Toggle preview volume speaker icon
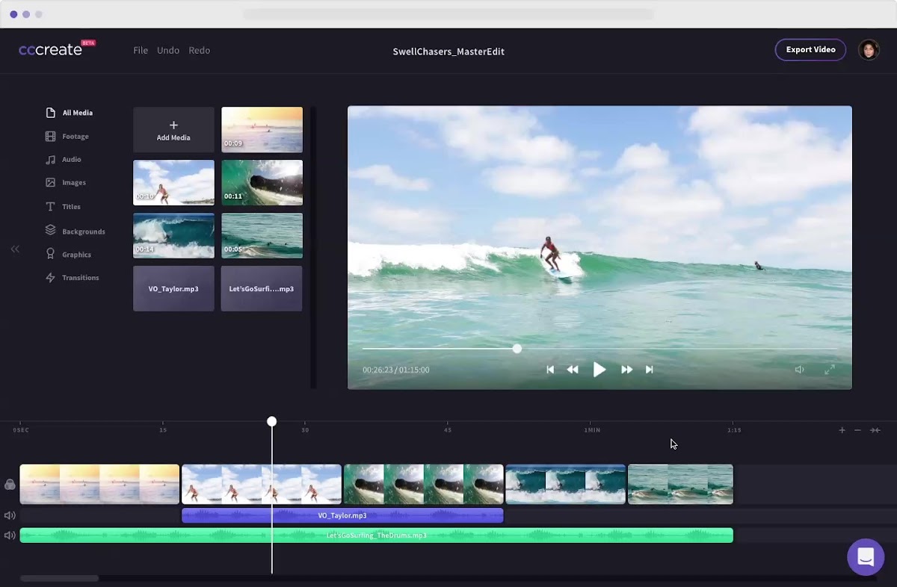The height and width of the screenshot is (587, 897). [x=799, y=370]
